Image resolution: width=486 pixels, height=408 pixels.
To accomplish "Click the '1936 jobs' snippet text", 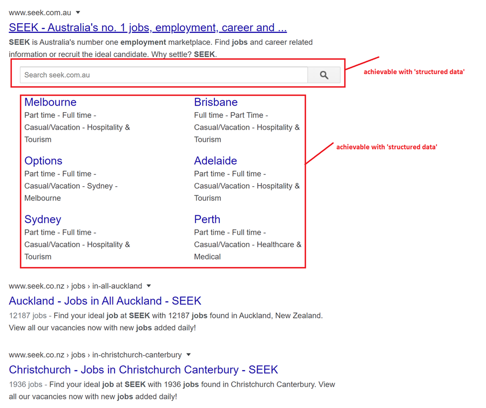I will pyautogui.click(x=172, y=390).
